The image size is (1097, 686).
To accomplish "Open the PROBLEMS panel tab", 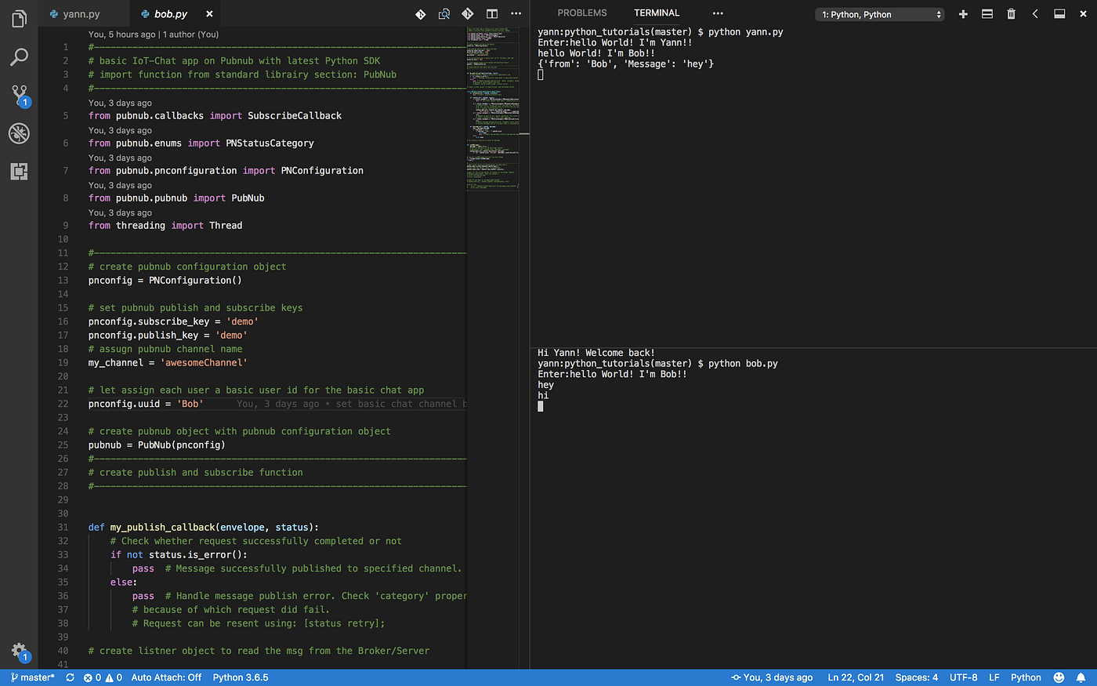I will (x=581, y=13).
